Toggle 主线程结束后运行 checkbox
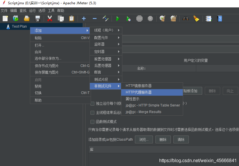 (92, 113)
